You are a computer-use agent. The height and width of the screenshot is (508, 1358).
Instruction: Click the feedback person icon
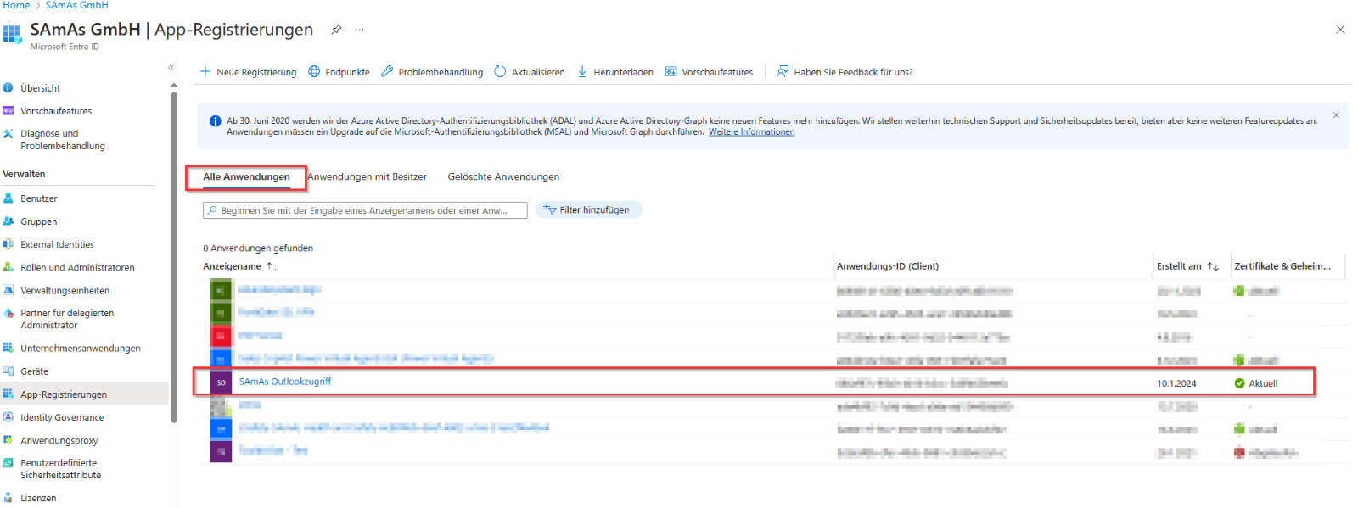pyautogui.click(x=783, y=71)
